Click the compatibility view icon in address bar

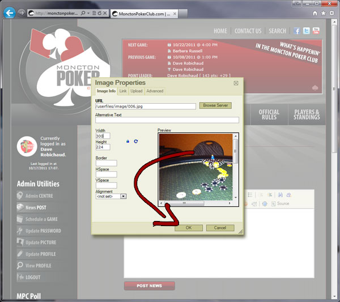pyautogui.click(x=94, y=13)
